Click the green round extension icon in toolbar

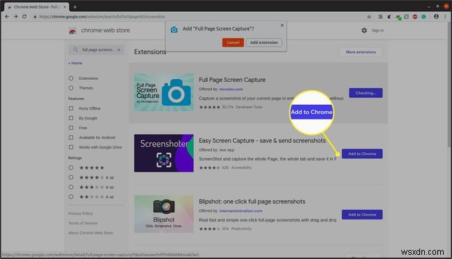click(x=423, y=17)
